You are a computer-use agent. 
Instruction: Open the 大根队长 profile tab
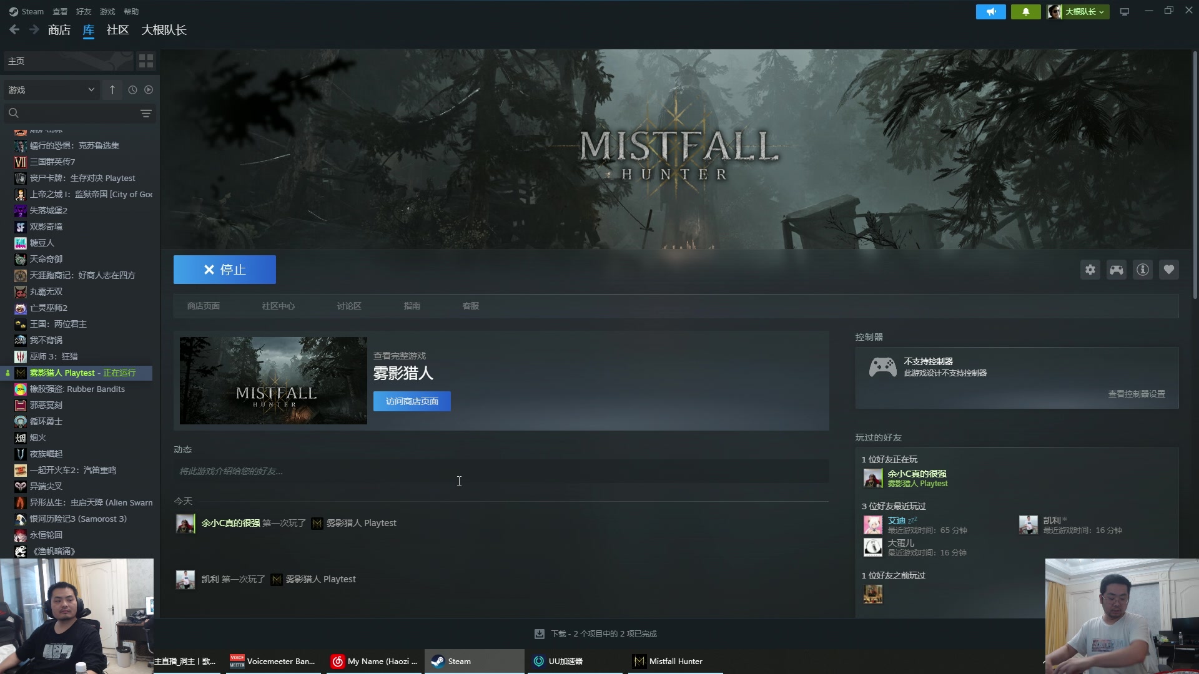pos(164,30)
